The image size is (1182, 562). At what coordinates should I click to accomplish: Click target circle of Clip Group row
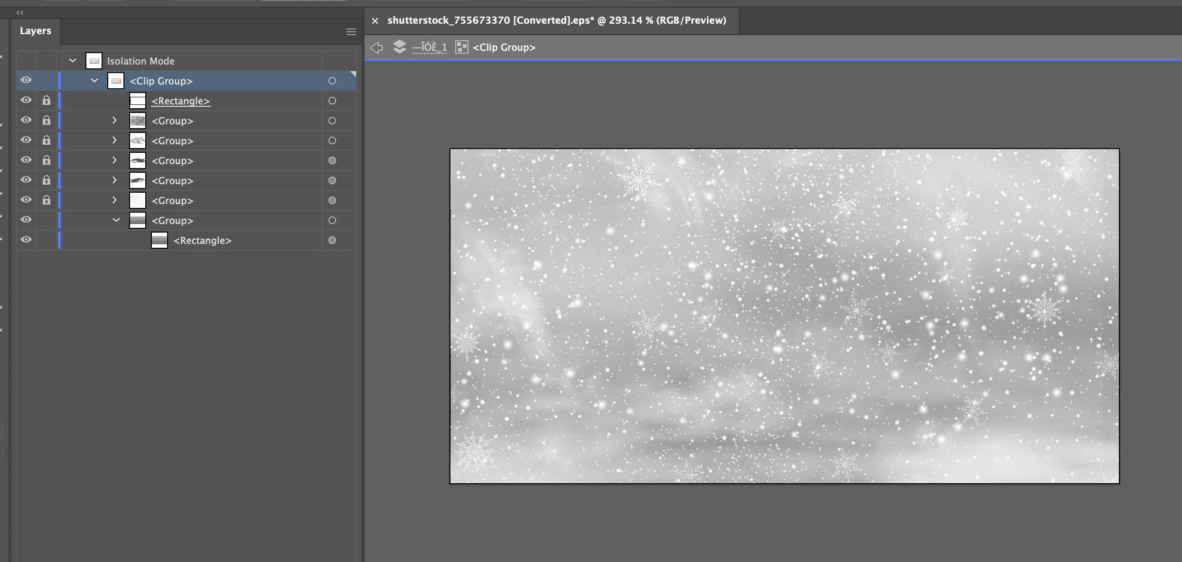332,81
